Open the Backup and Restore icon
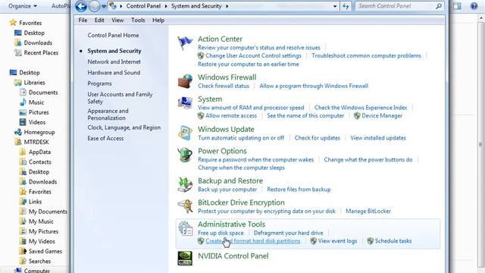 tap(185, 184)
